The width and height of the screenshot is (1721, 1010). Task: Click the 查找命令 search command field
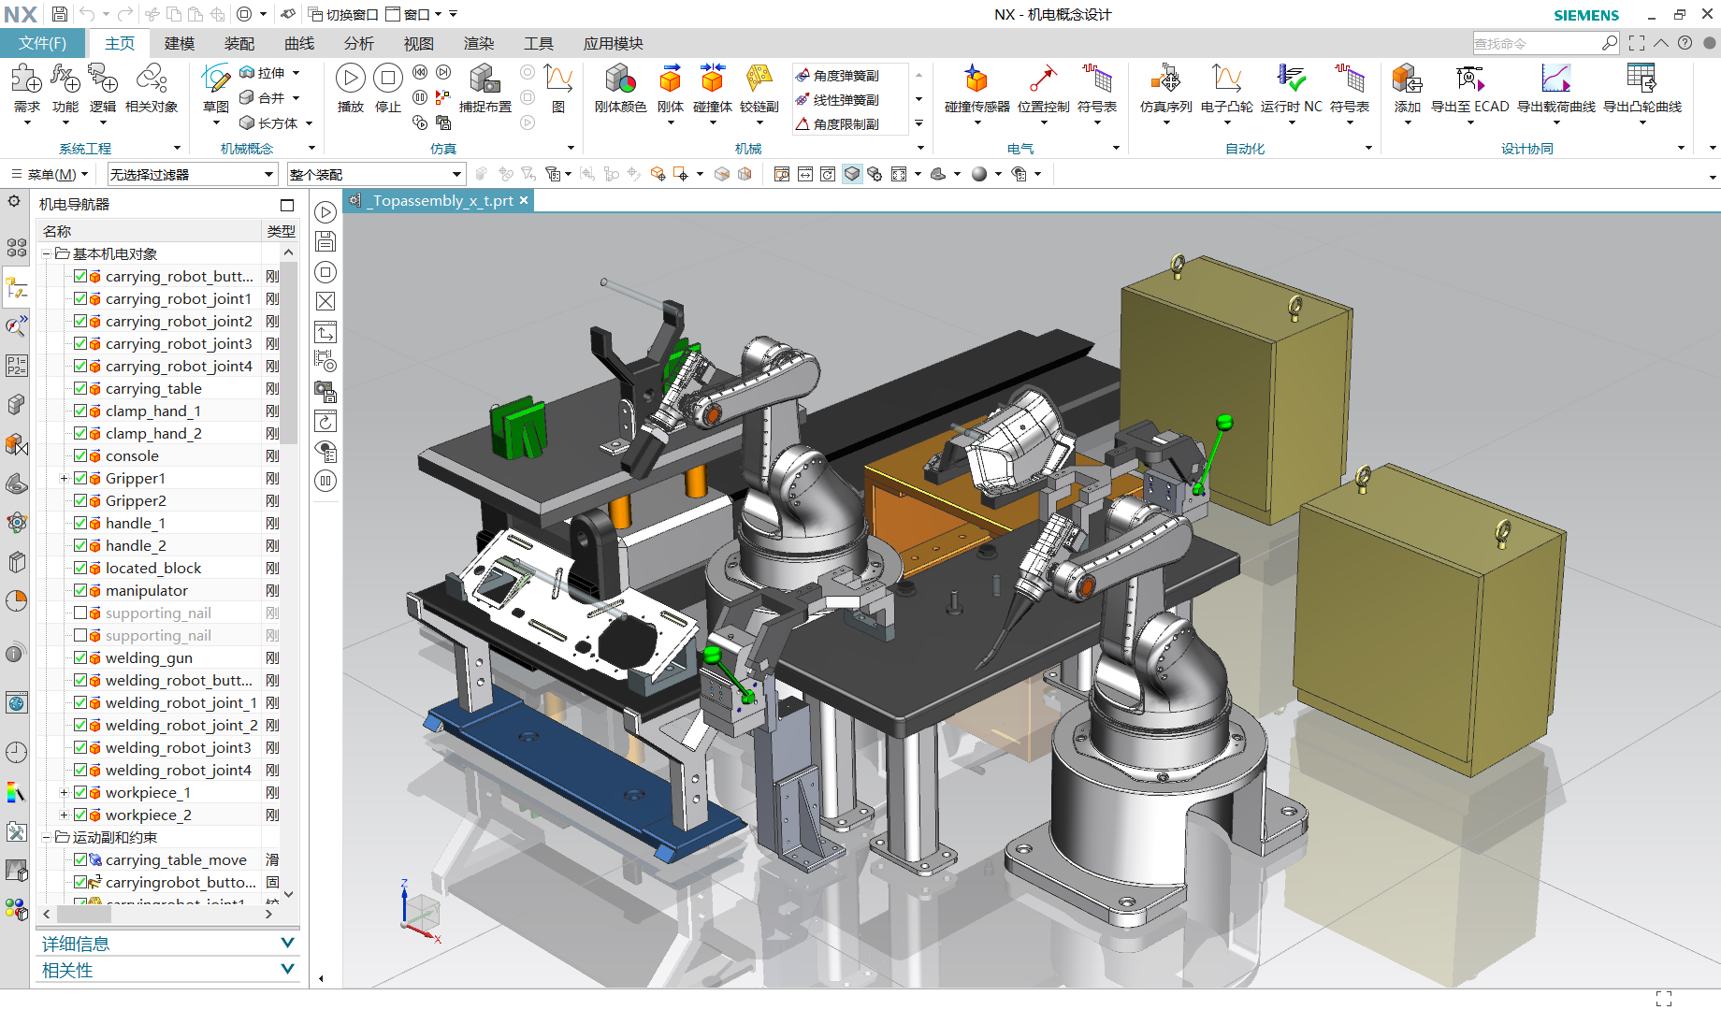(1545, 43)
